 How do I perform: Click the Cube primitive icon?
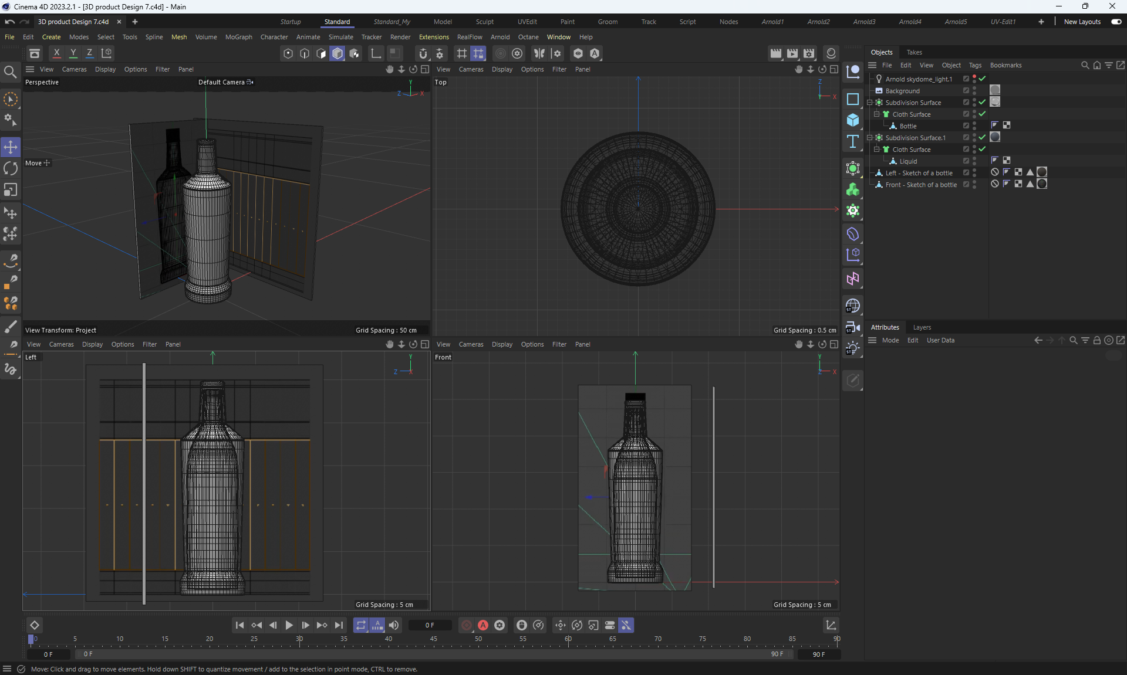coord(853,120)
